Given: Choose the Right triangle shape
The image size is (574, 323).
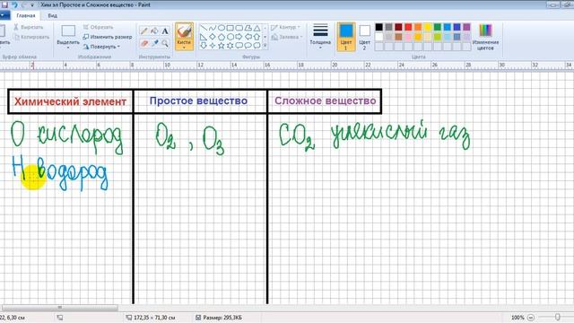Looking at the screenshot, I should tap(204, 37).
